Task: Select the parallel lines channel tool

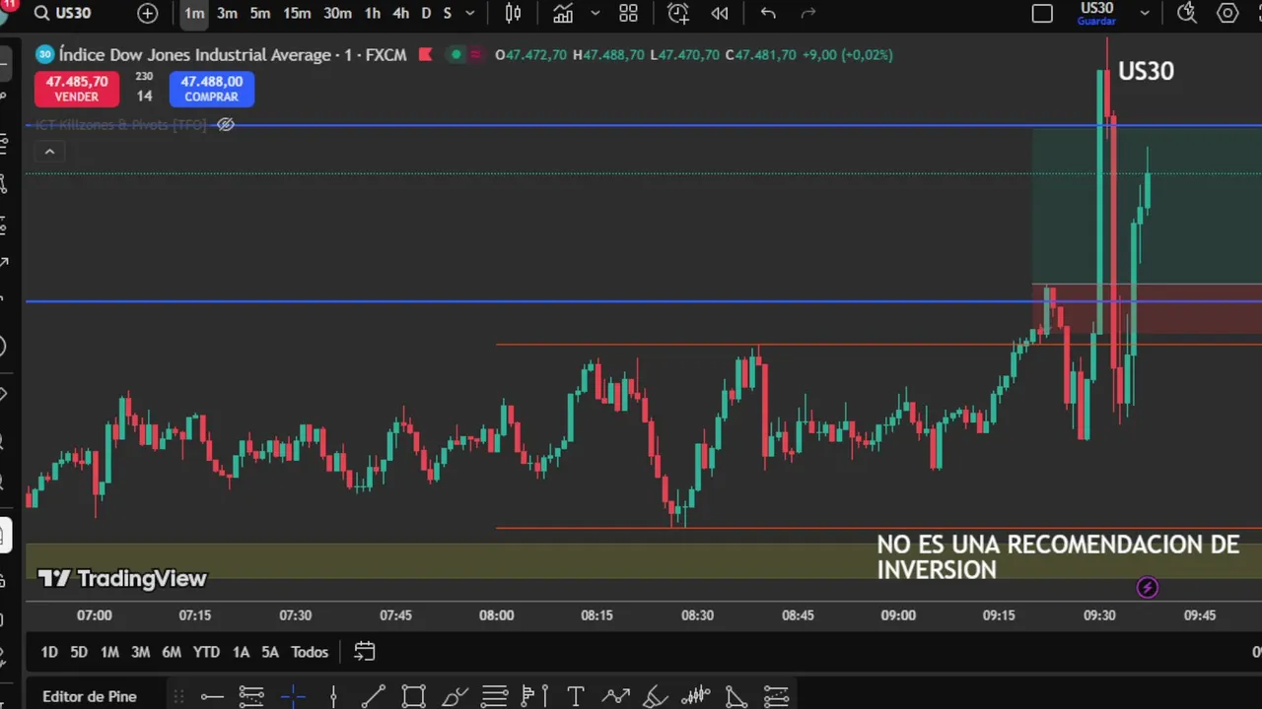Action: point(494,696)
